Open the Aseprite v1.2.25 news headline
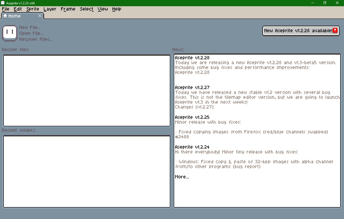Image resolution: width=344 pixels, height=219 pixels. coord(192,117)
